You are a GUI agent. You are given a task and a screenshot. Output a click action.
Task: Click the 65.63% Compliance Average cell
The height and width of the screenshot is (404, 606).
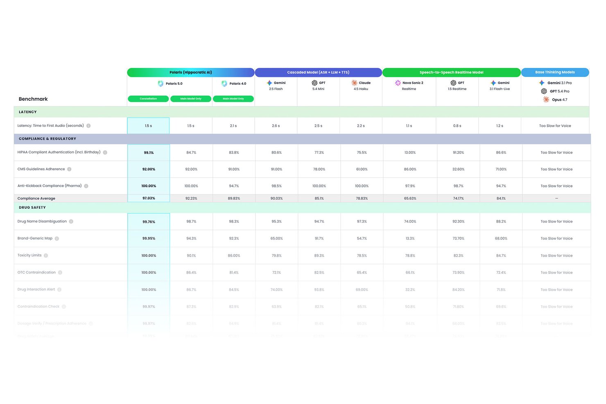[410, 198]
